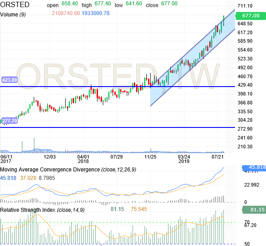The height and width of the screenshot is (246, 266).
Task: Click the 07/21 date axis label
Action: point(218,157)
